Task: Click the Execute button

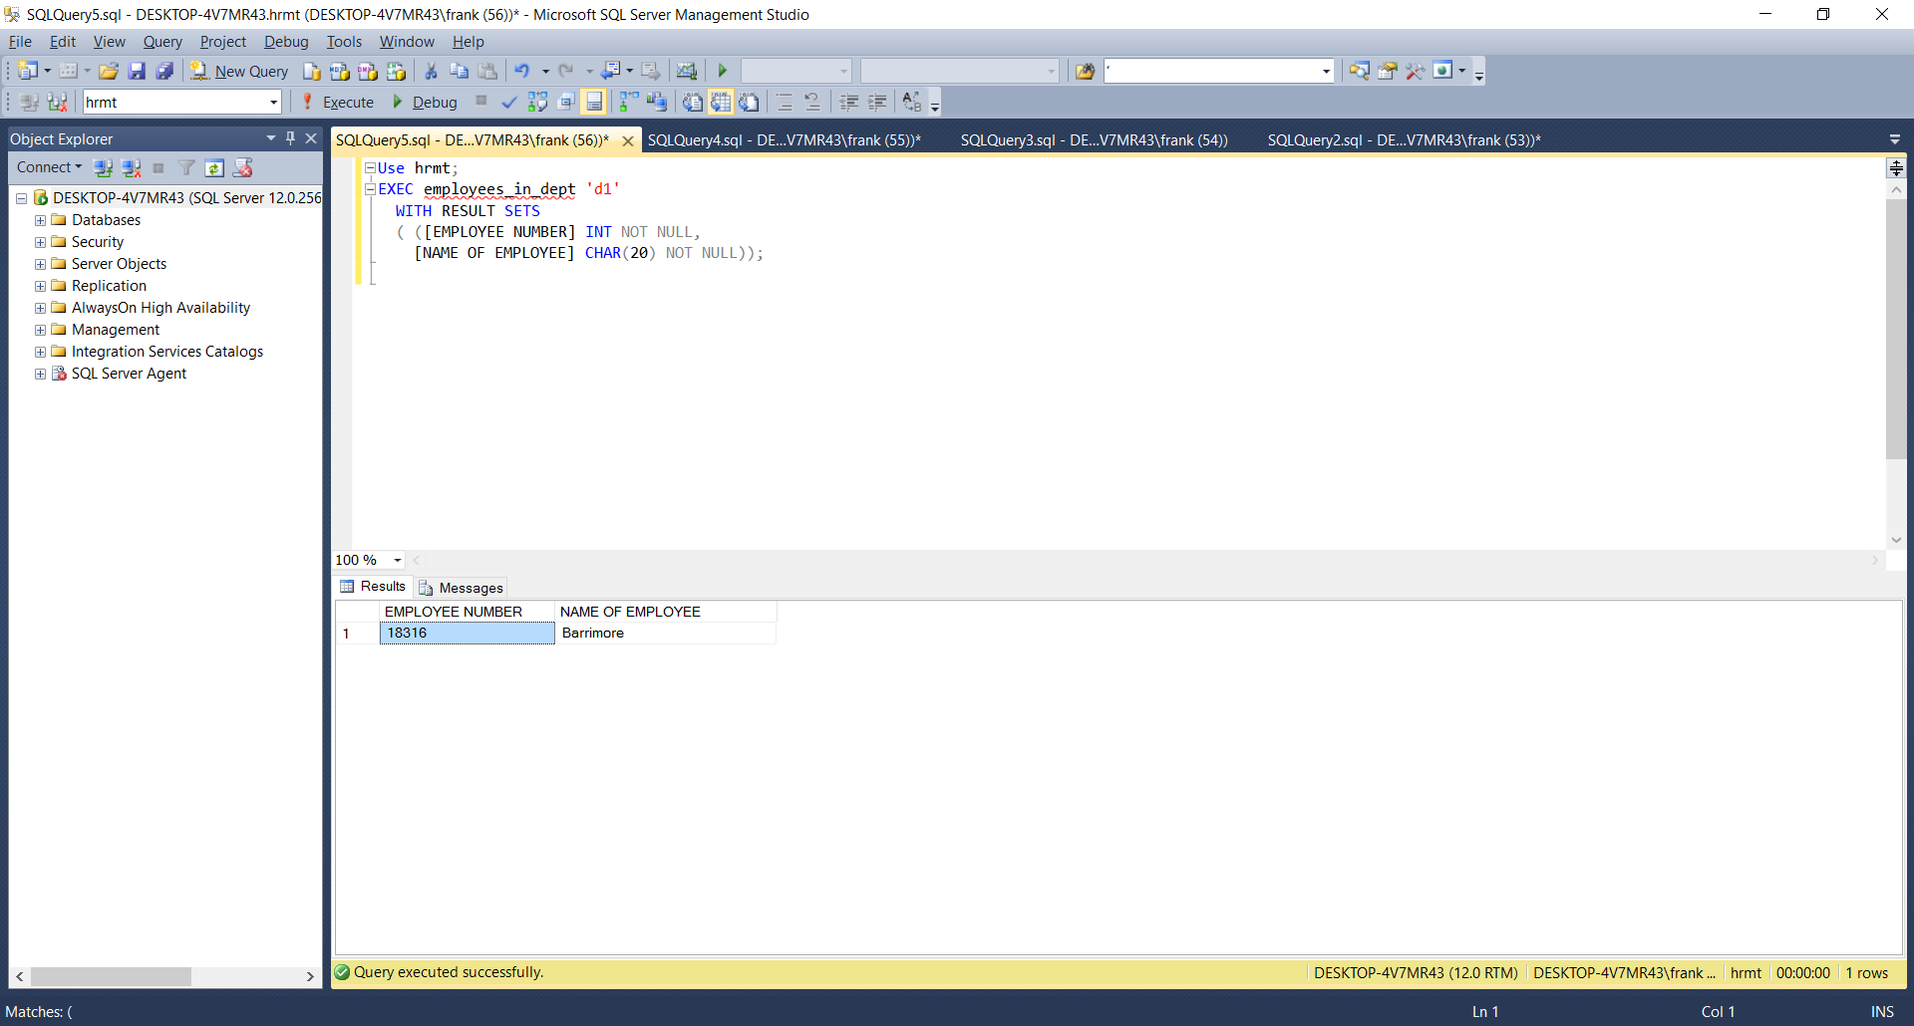Action: click(x=338, y=102)
